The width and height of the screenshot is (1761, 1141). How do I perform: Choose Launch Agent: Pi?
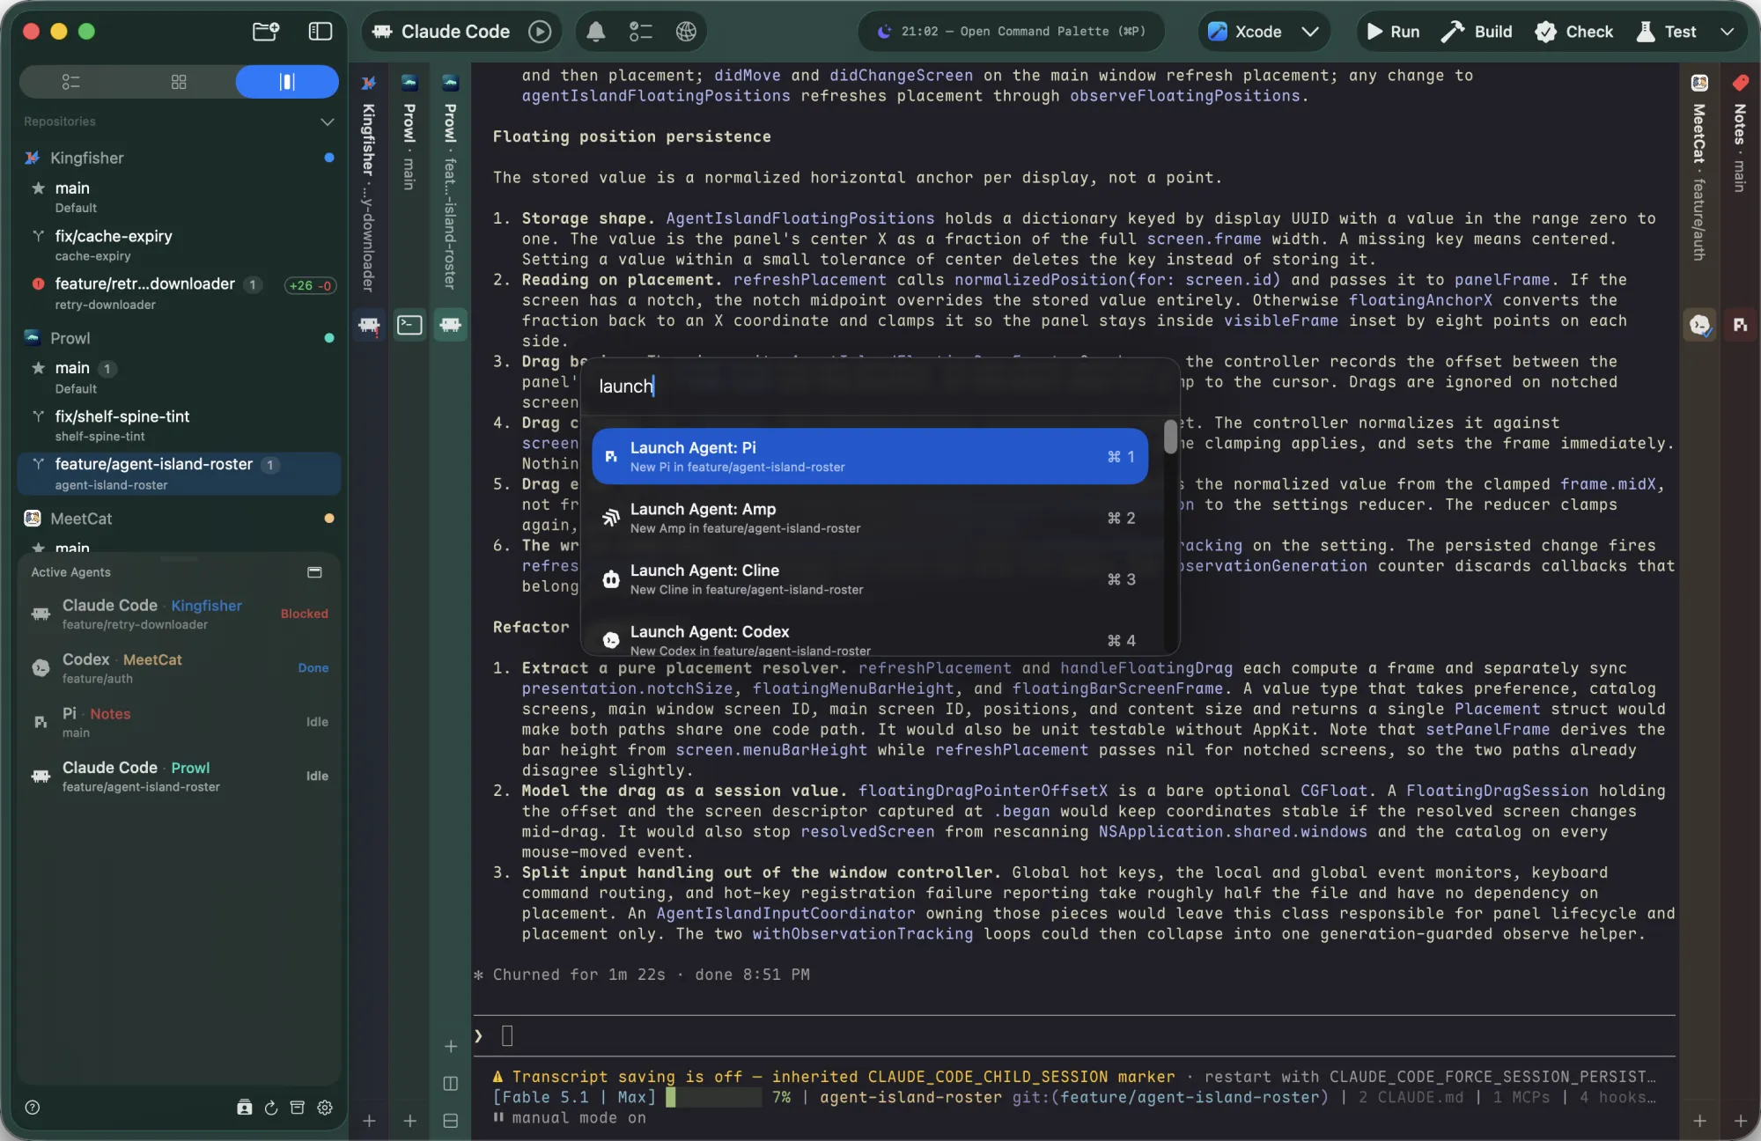coord(870,456)
